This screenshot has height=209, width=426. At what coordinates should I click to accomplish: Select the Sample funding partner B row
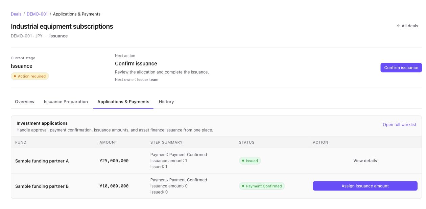216,186
